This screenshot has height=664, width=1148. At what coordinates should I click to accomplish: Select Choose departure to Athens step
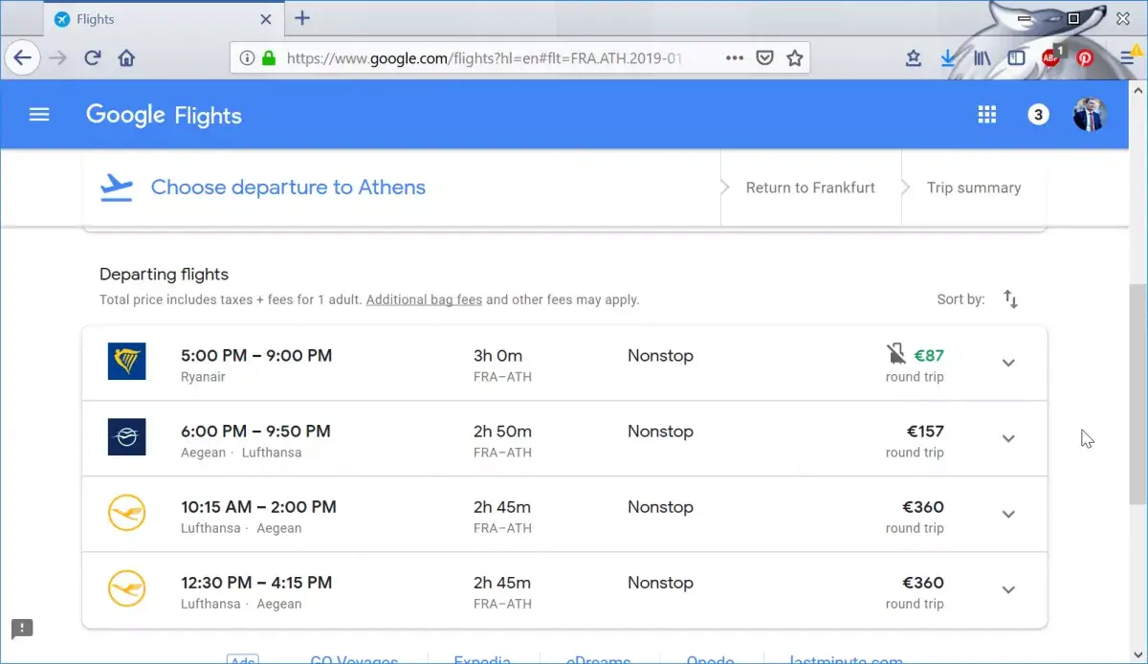[x=288, y=188]
